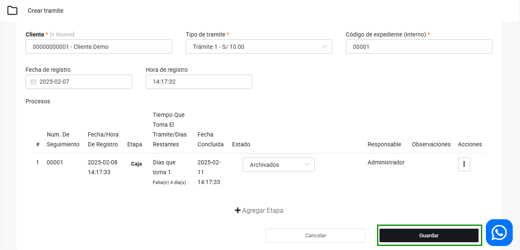Viewport: 520px width, 250px height.
Task: Click the Falta(n) 4 día(s) text
Action: point(169,182)
